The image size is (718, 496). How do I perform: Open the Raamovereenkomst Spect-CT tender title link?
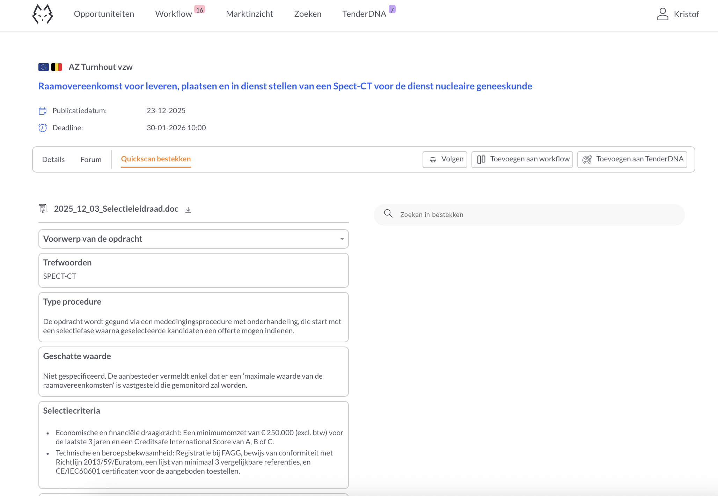click(x=285, y=86)
